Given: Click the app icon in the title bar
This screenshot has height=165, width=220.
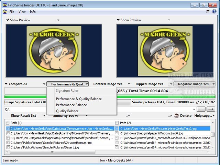Looking at the screenshot, I should point(5,5).
